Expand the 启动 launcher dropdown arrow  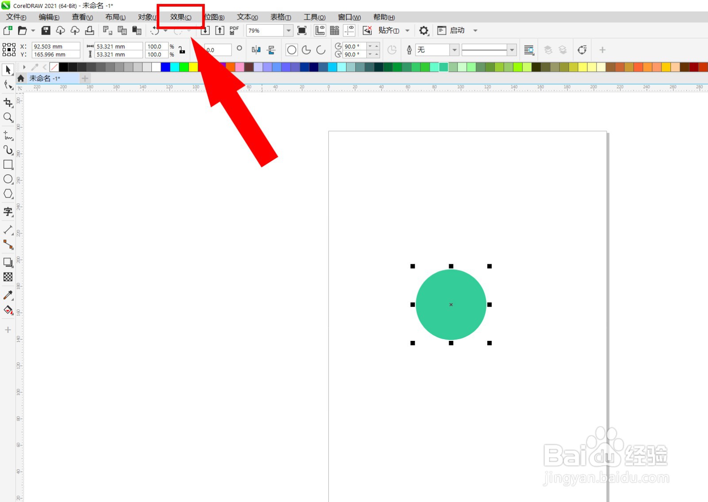(475, 31)
